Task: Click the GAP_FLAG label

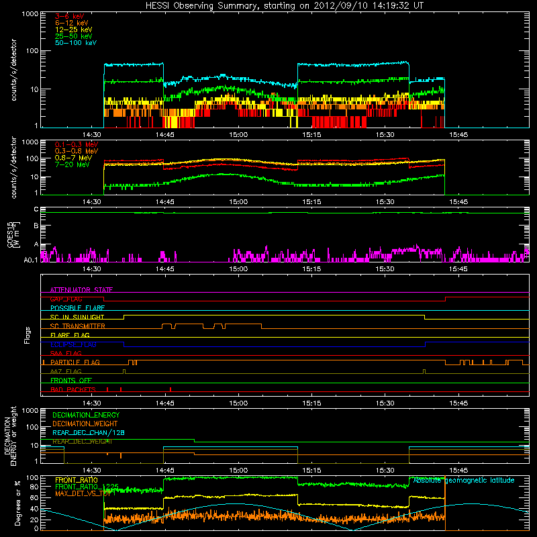Action: coord(66,299)
